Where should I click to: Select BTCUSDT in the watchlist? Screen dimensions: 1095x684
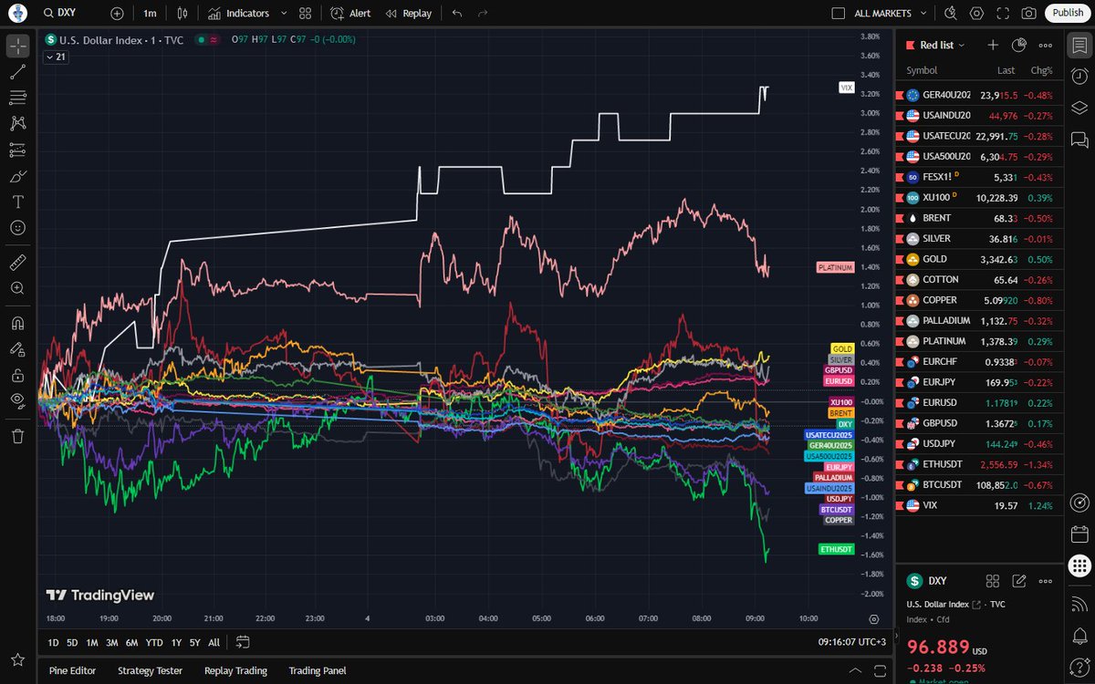coord(980,484)
